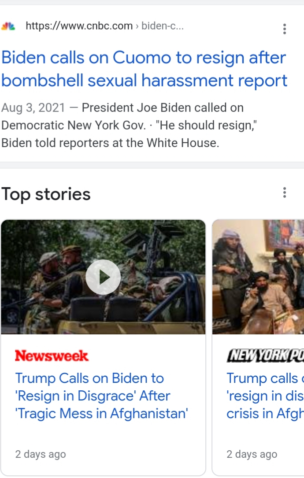
Task: Tap the Newsweek logo
Action: (52, 356)
